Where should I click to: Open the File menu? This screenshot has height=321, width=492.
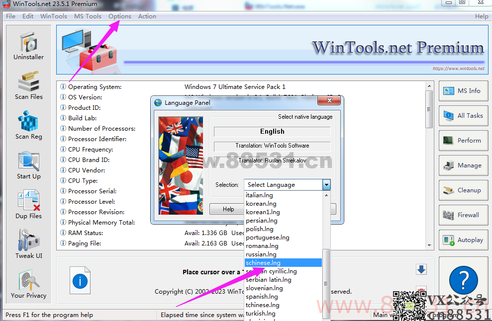click(10, 16)
